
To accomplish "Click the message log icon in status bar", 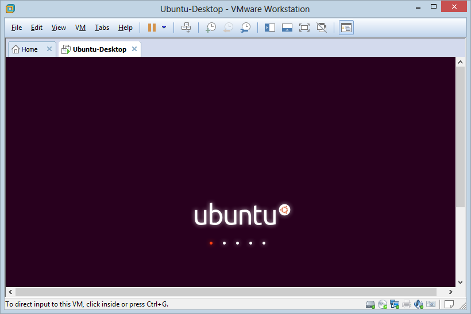I will (449, 304).
